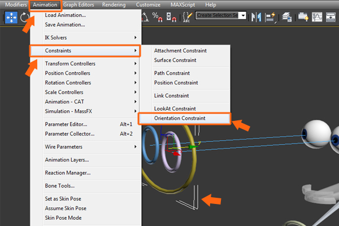Click into the Create Selection Set field
339x226 pixels.
click(218, 15)
